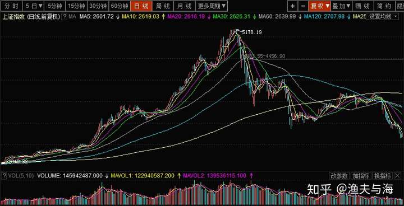This screenshot has height=206, width=404.
Task: Open the 画线 drawing tools
Action: coord(362,6)
